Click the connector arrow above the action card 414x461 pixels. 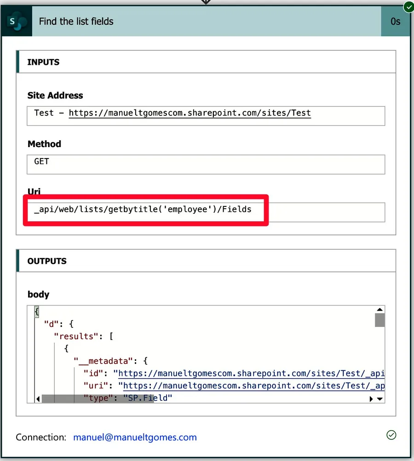tap(206, 2)
